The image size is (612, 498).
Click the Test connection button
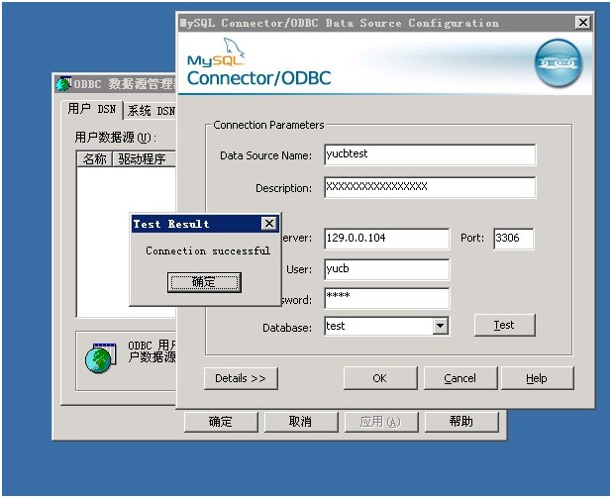pyautogui.click(x=504, y=325)
